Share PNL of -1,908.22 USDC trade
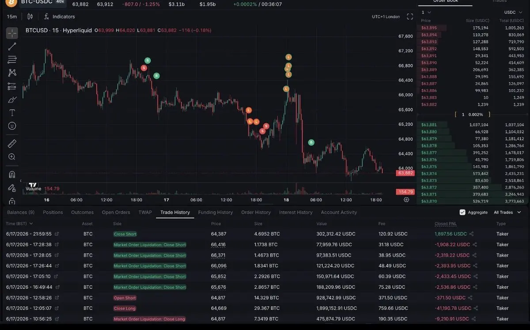 tap(475, 245)
